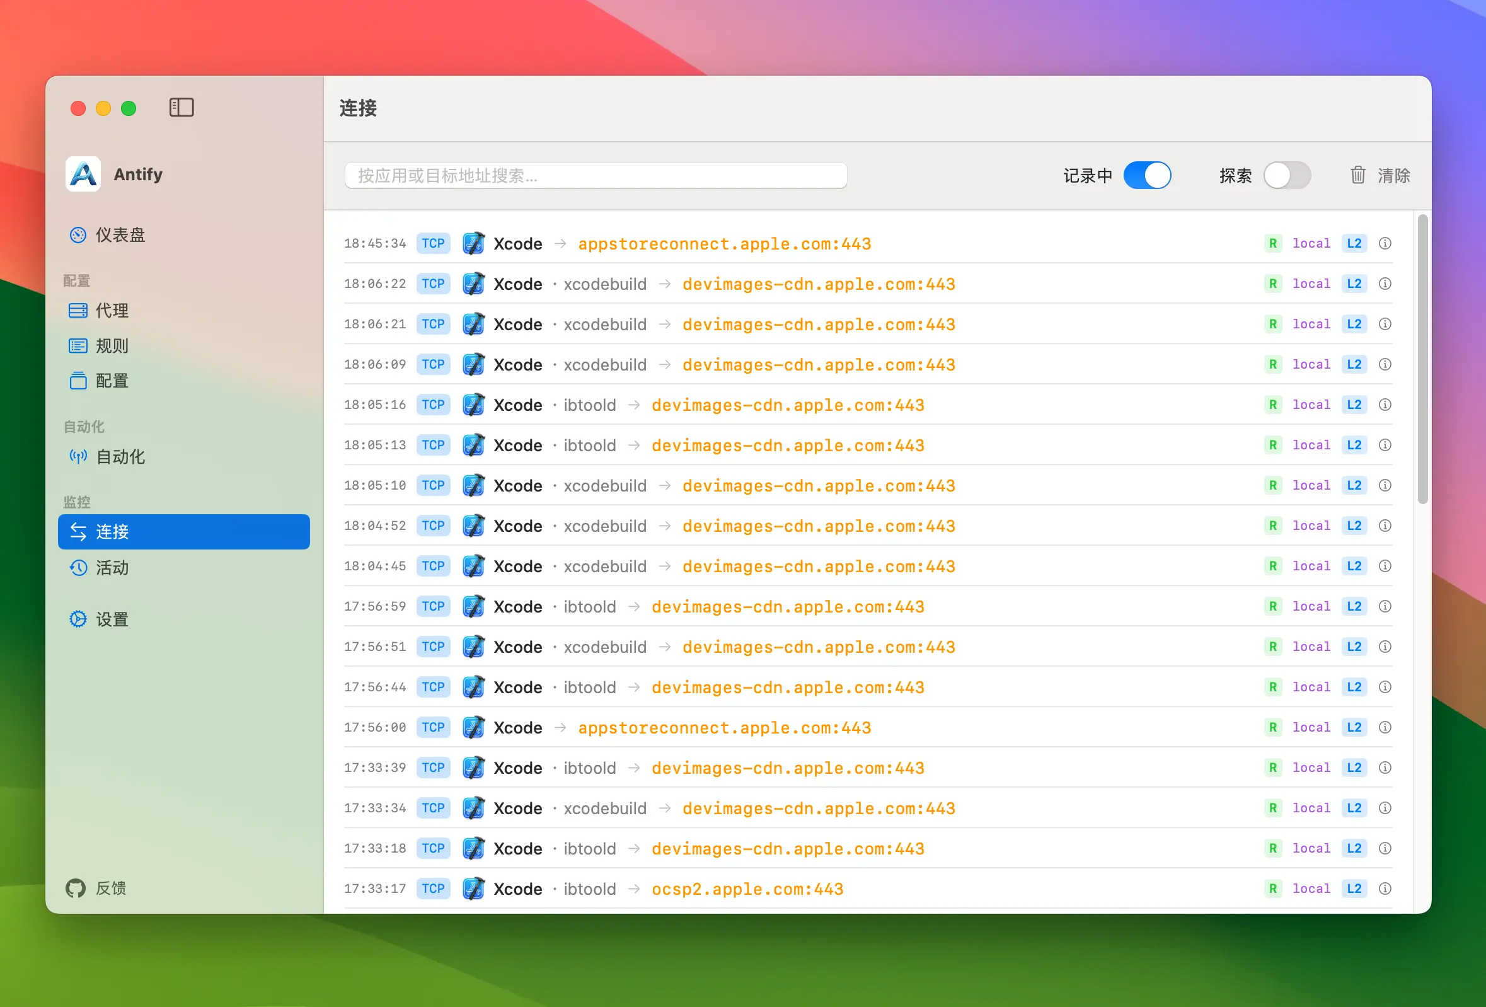Select appstoreconnect.apple.com:443 at 17:56:00
The width and height of the screenshot is (1486, 1007).
725,728
